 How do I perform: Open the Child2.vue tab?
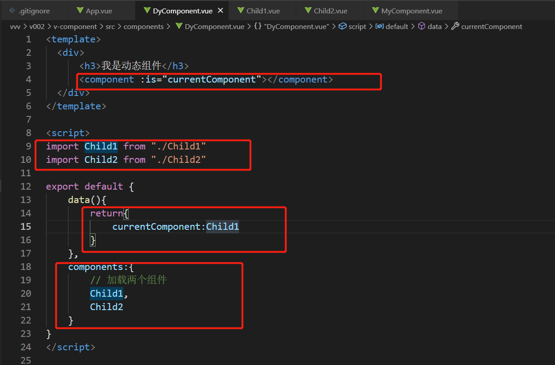[x=329, y=11]
